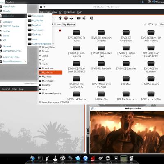Choose Network from Places menu
Image resolution: width=164 pixels, height=164 pixels.
click(x=13, y=46)
